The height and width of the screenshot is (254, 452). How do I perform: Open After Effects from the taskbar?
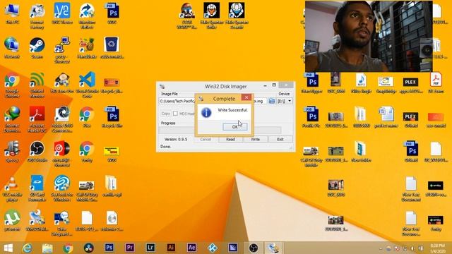pos(191,248)
